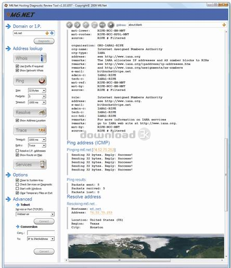Open the Services check

tap(30, 165)
